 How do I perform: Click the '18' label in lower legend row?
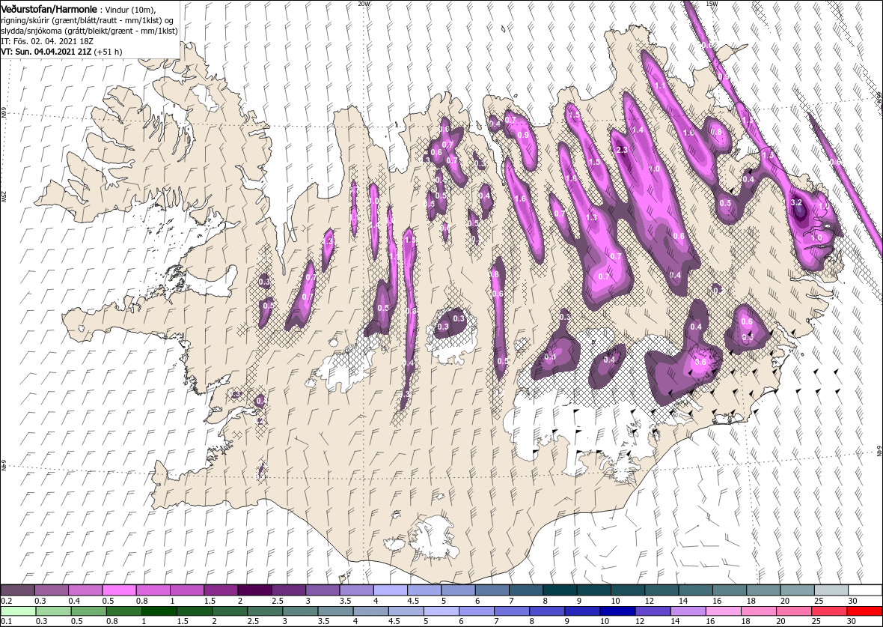pyautogui.click(x=746, y=621)
